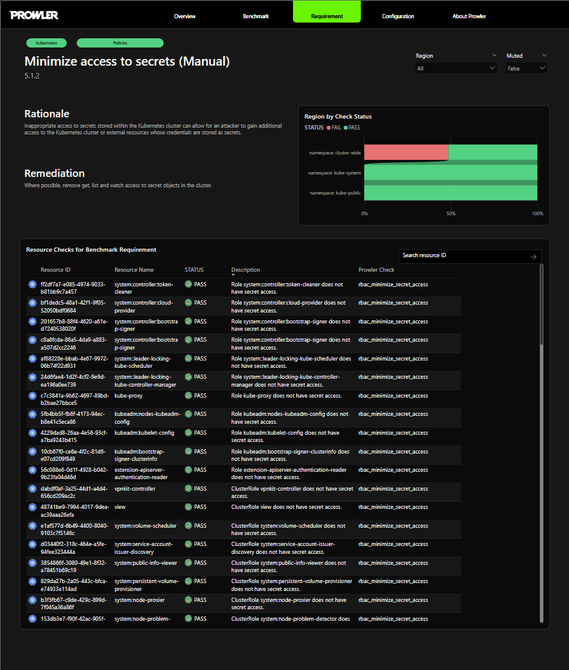Click the PASS check icon for cloud-provider row
The width and height of the screenshot is (569, 670).
tap(188, 303)
